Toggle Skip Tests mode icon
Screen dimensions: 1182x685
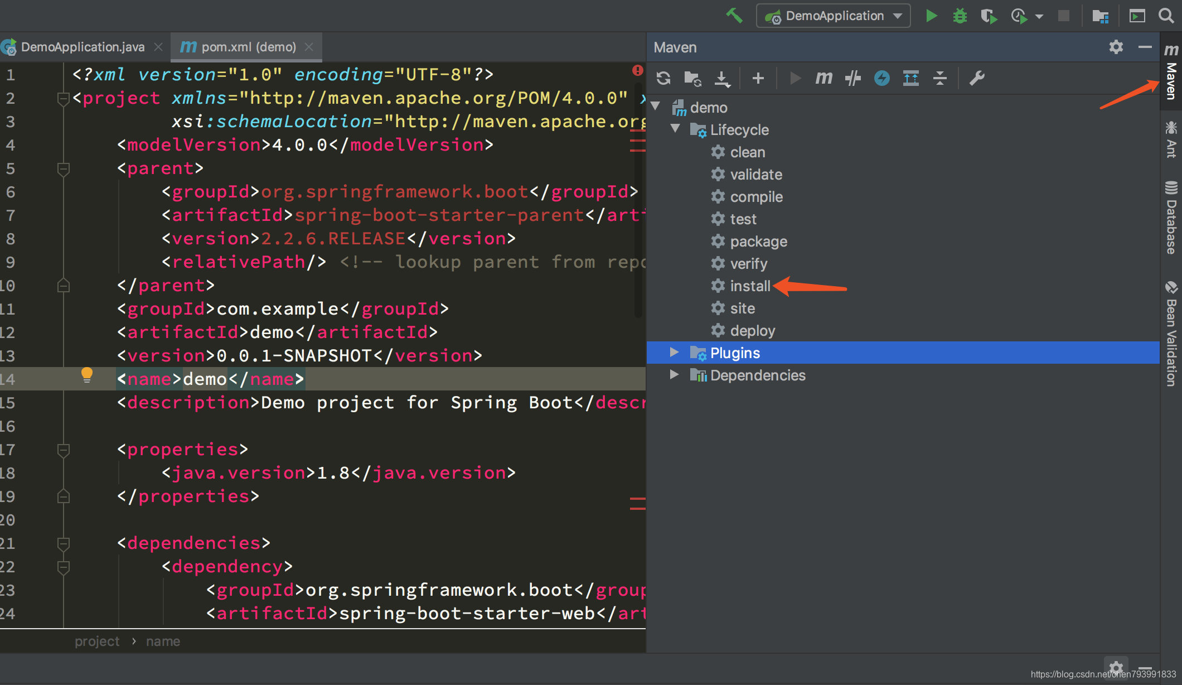881,78
